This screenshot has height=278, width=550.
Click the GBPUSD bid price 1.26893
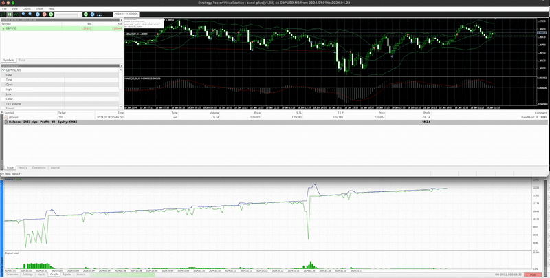87,28
